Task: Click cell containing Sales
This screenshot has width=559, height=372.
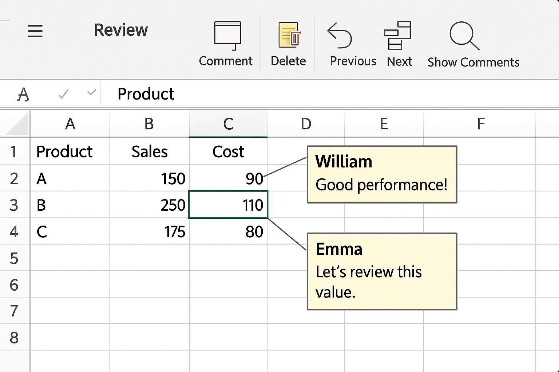Action: pyautogui.click(x=150, y=151)
